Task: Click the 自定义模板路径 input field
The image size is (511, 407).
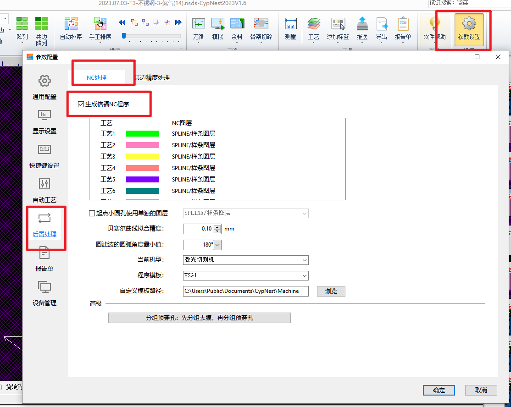Action: pyautogui.click(x=246, y=291)
